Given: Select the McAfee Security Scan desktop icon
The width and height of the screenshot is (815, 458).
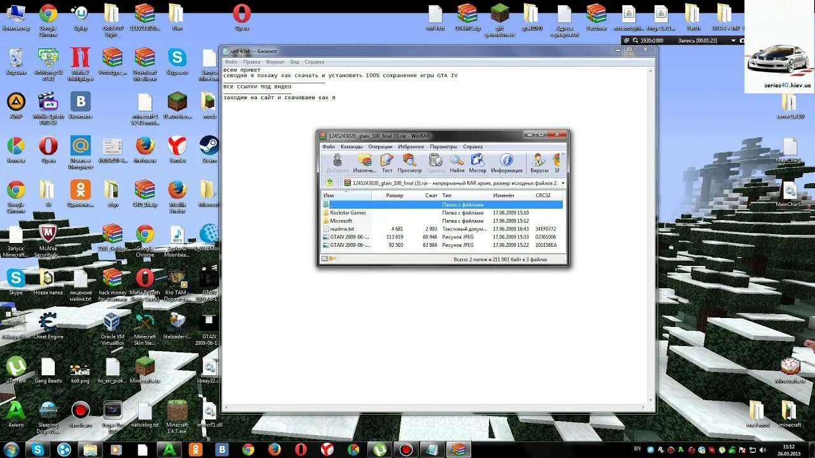Looking at the screenshot, I should coord(48,240).
